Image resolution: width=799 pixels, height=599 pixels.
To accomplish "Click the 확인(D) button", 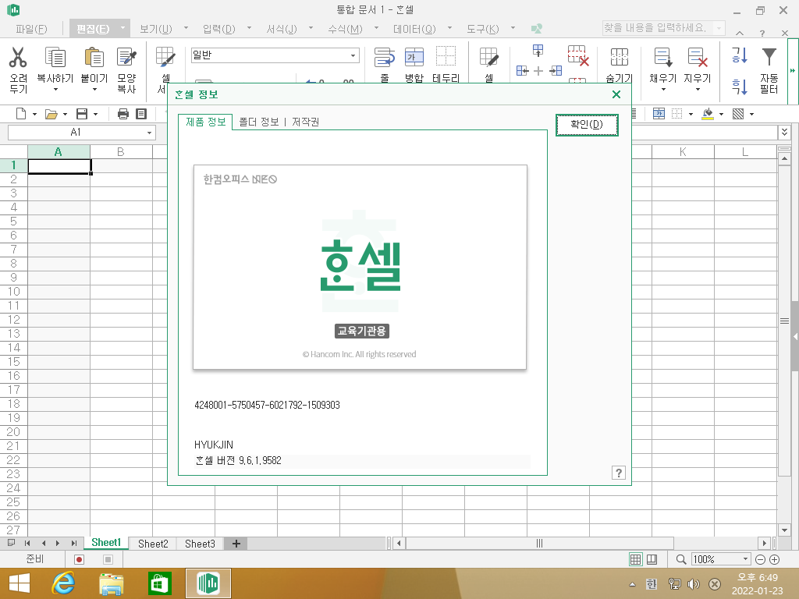I will click(587, 125).
